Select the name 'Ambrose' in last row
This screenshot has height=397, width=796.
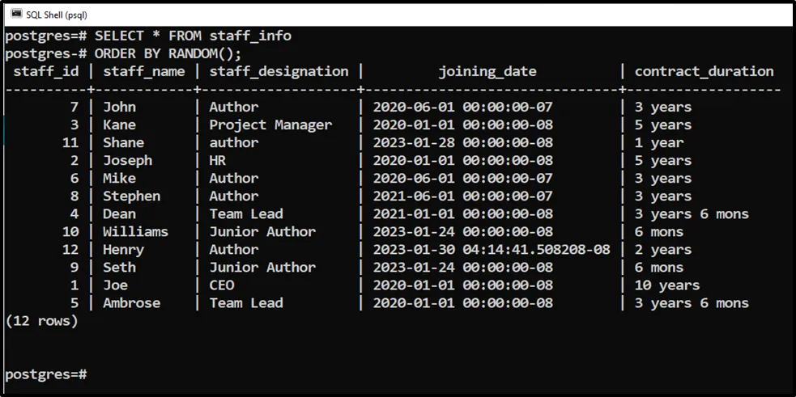131,302
